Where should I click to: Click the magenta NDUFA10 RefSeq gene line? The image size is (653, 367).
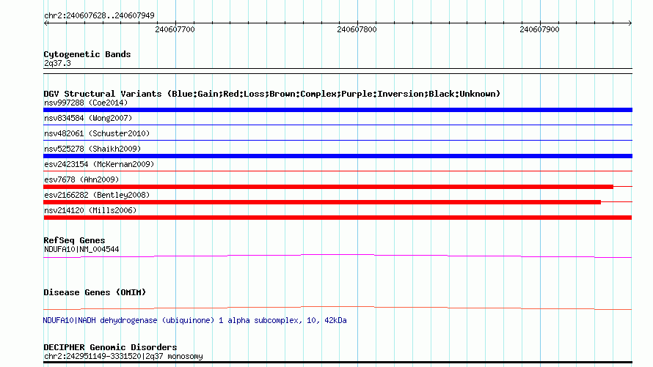(x=338, y=256)
